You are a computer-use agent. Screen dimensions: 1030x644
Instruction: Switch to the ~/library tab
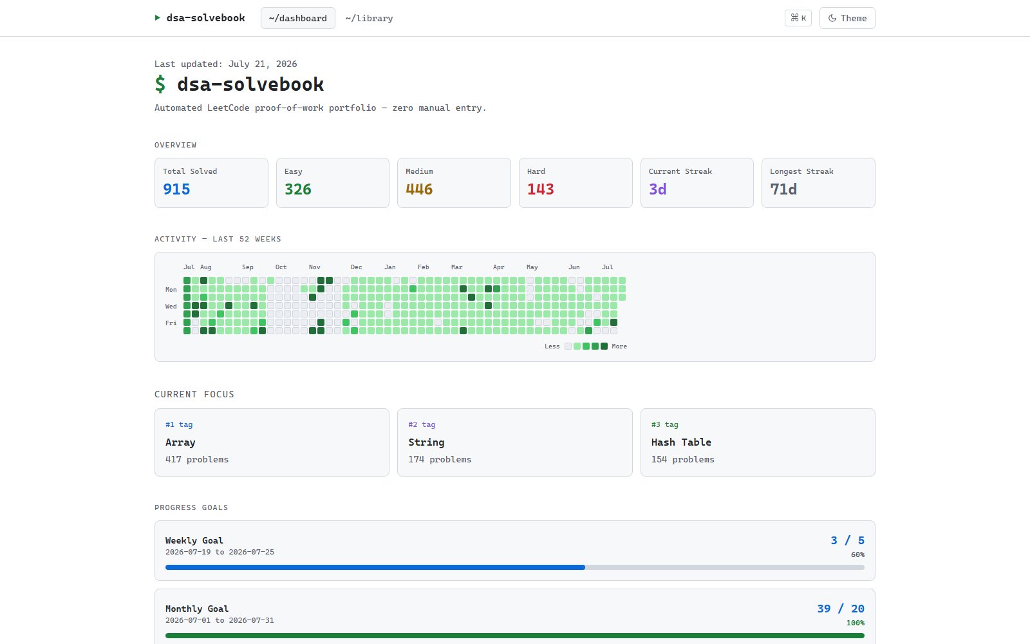click(369, 18)
